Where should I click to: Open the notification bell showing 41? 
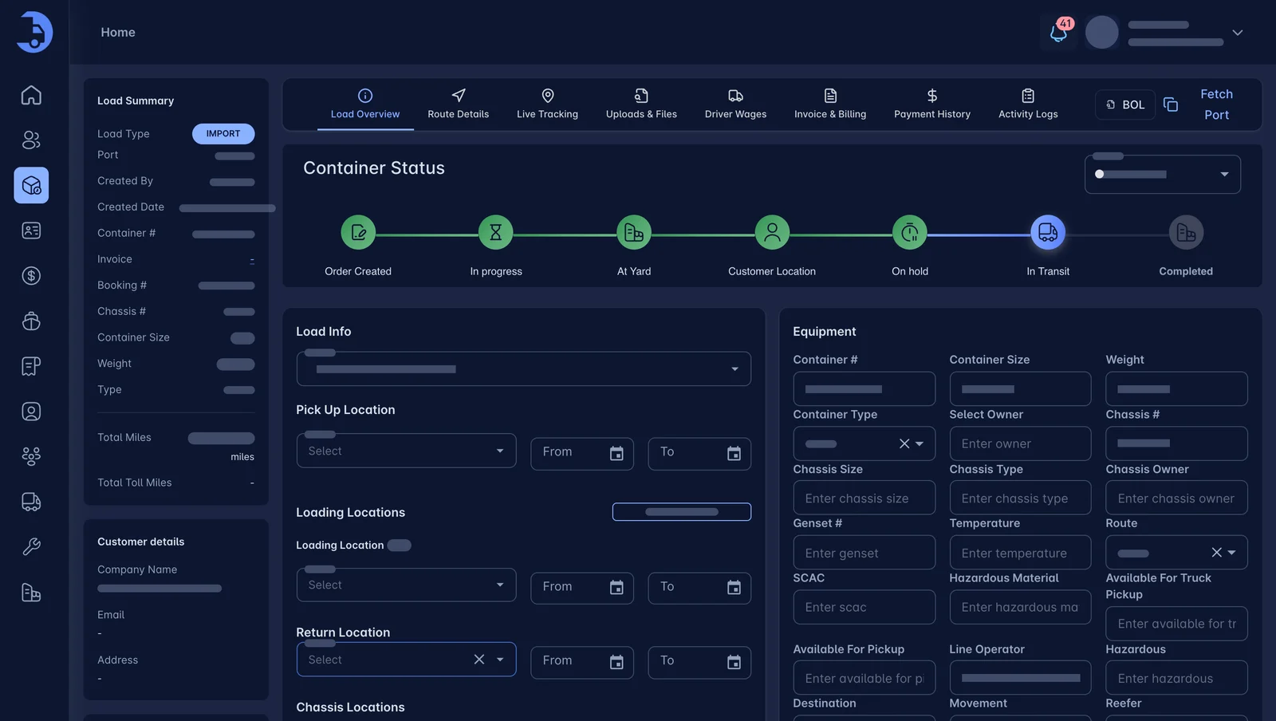(1059, 33)
